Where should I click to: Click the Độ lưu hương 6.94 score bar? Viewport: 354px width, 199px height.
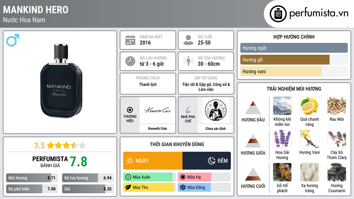(x=88, y=178)
